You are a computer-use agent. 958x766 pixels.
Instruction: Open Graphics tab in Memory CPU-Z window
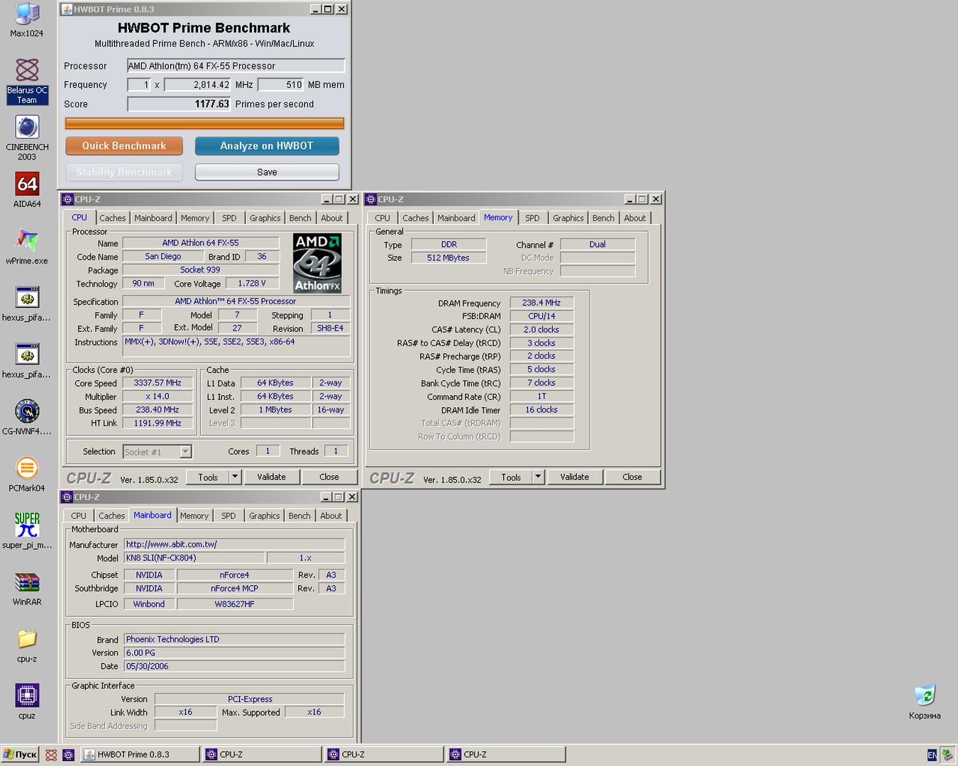click(568, 218)
